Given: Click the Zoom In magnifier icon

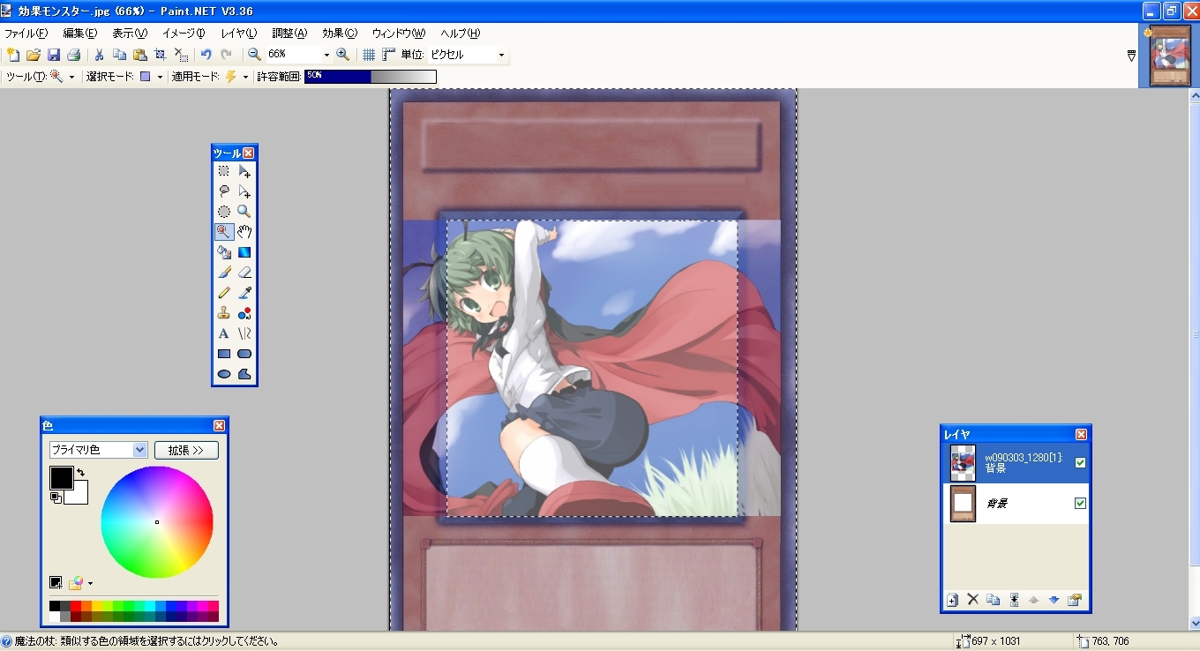Looking at the screenshot, I should pos(343,55).
